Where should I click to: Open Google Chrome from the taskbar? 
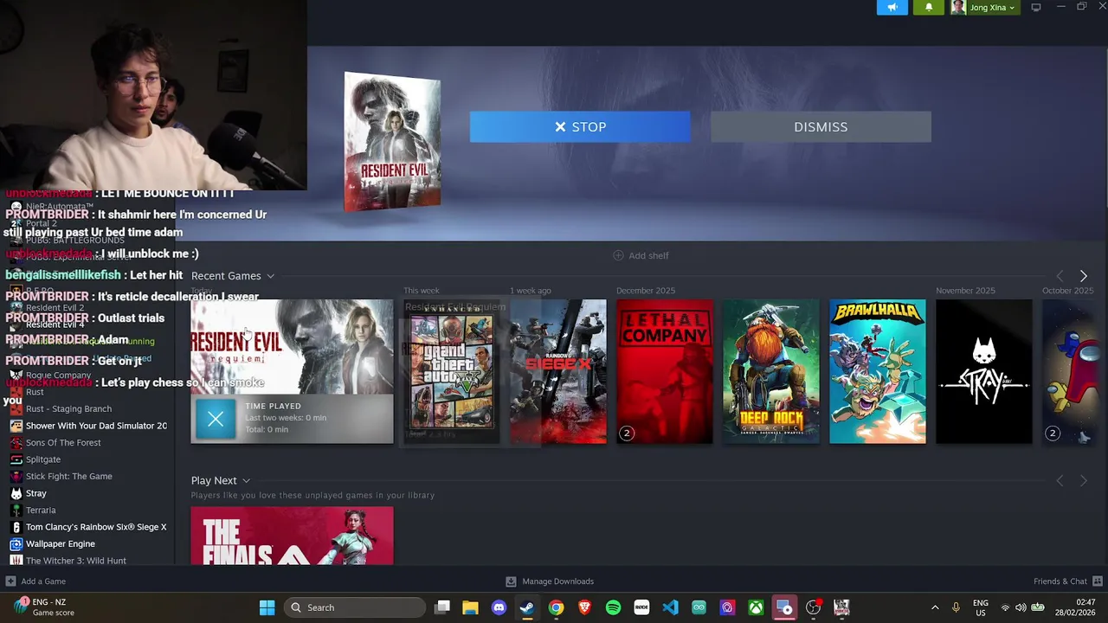tap(556, 607)
